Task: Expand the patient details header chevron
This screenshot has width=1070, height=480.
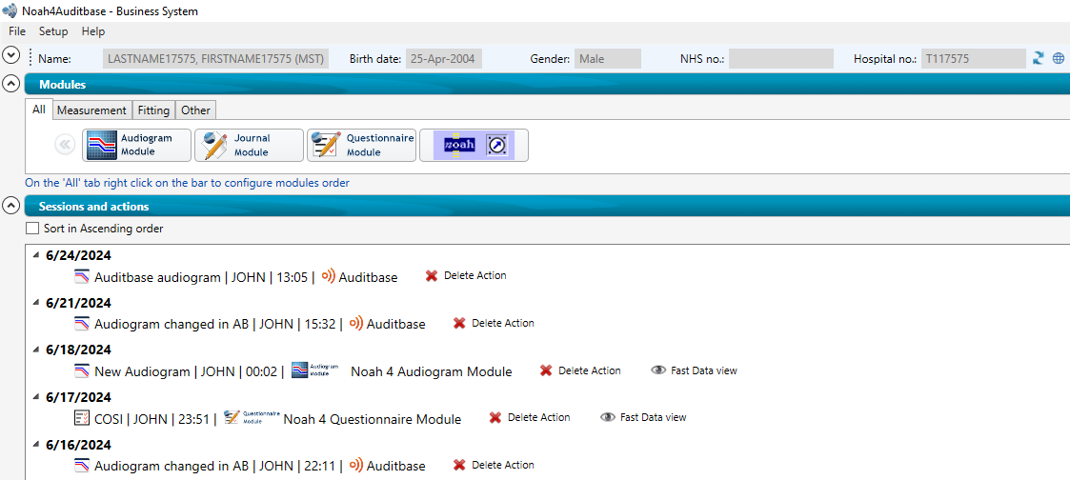Action: tap(10, 54)
